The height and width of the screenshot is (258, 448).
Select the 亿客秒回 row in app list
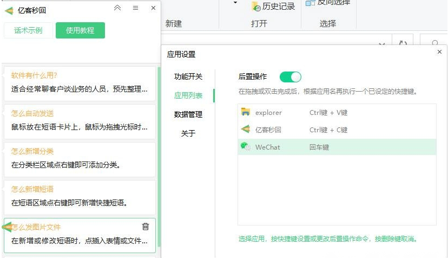click(x=337, y=130)
